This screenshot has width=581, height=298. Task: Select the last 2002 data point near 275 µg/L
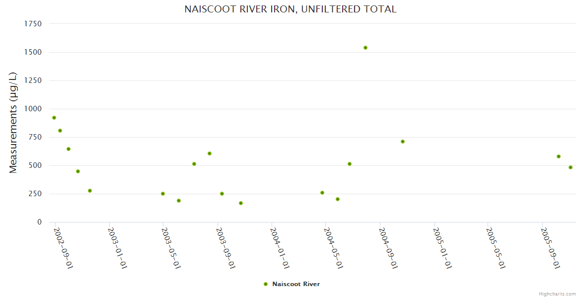coord(90,191)
